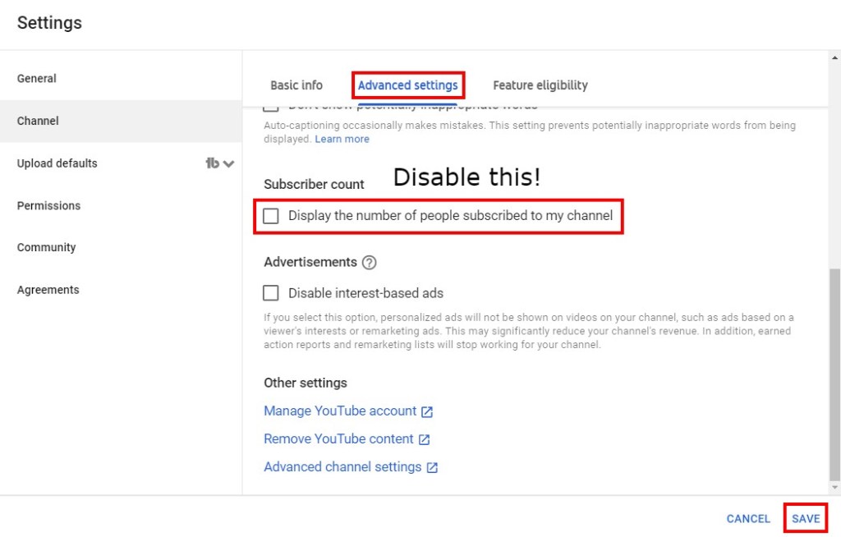Open Community settings
Viewport: 841px width, 537px height.
(121, 247)
